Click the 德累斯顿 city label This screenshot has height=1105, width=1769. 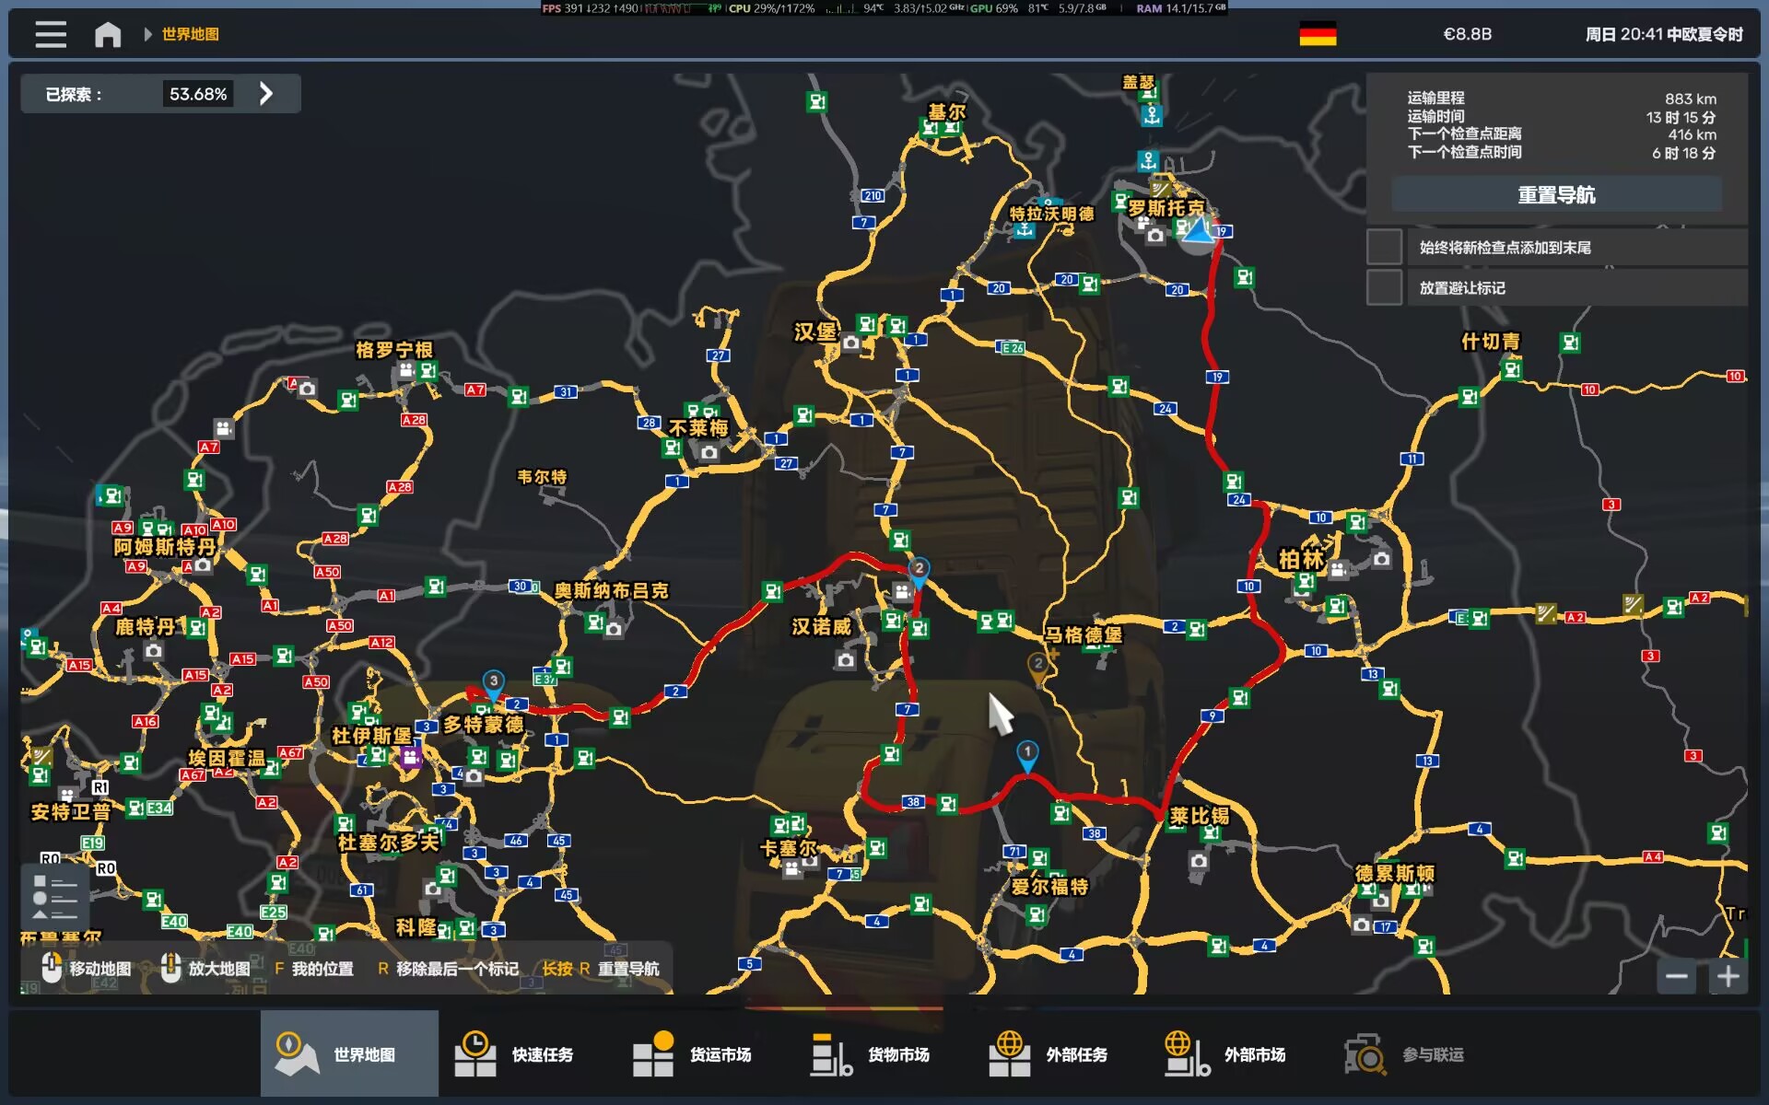click(x=1395, y=873)
